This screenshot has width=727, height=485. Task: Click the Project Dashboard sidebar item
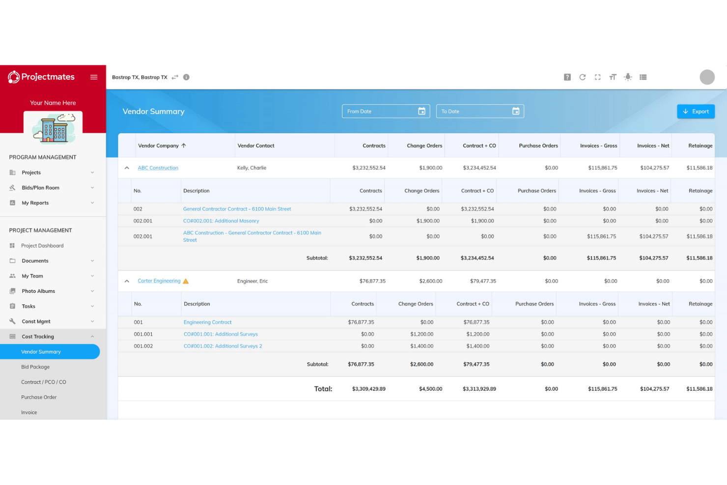click(42, 246)
